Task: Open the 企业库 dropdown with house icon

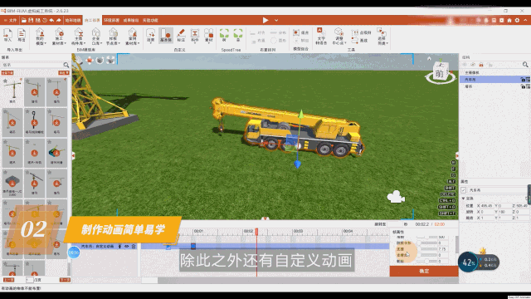Action: (96, 37)
